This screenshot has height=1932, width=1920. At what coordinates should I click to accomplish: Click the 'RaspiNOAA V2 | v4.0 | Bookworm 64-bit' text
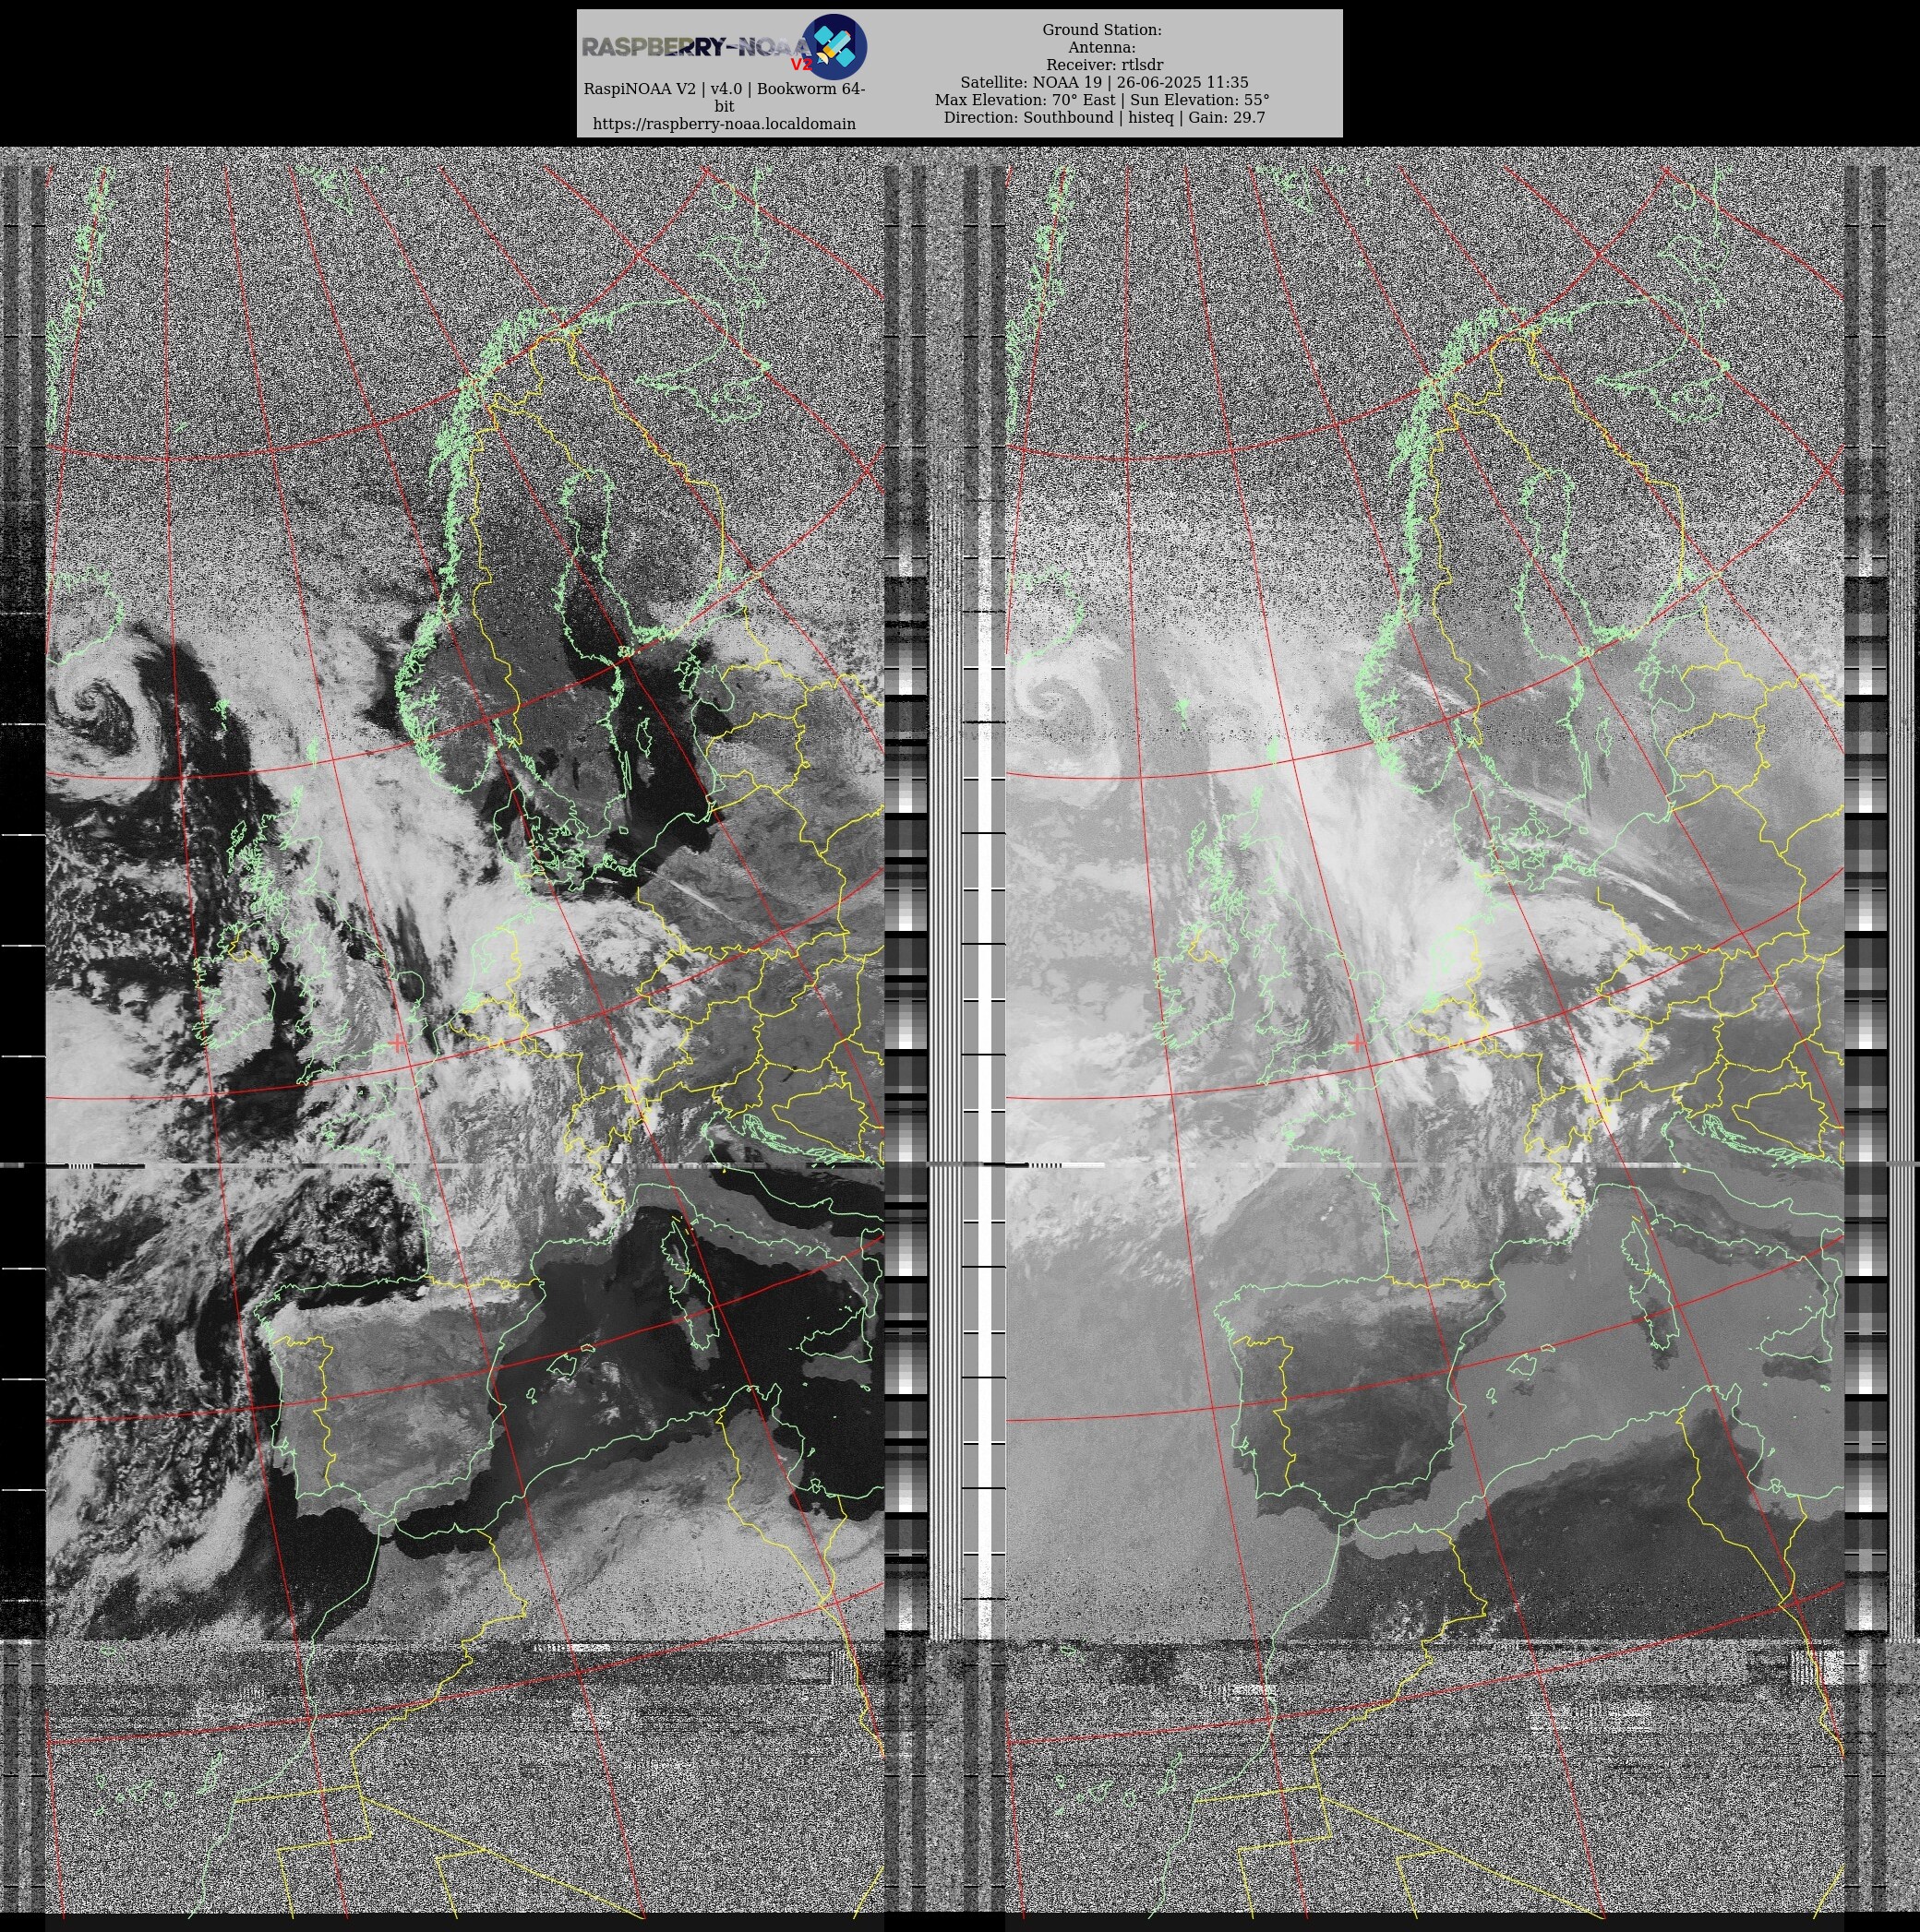pos(725,97)
